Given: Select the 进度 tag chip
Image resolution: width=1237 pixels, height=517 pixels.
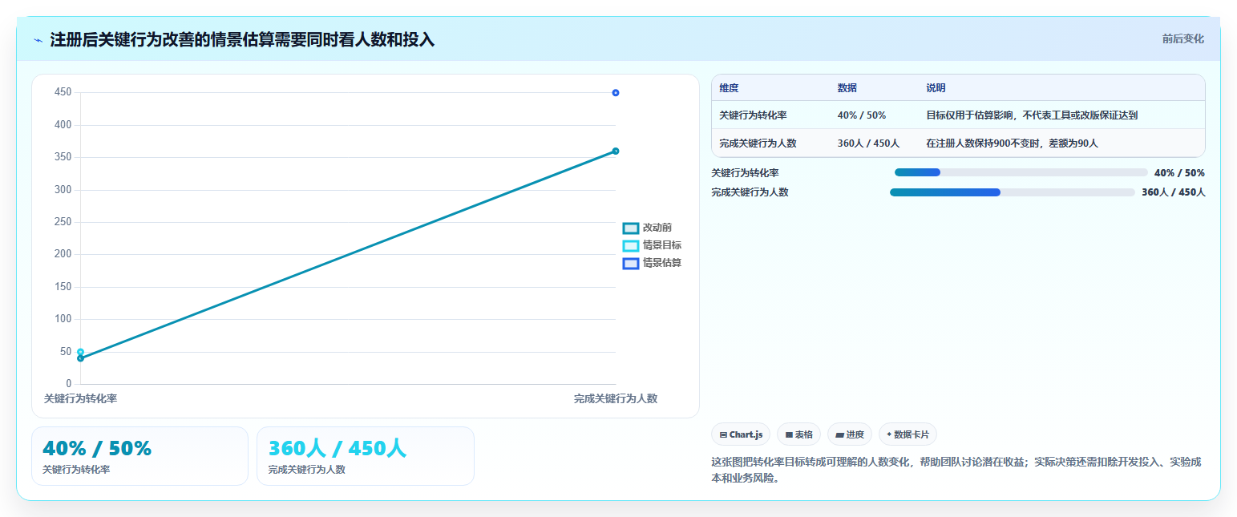Looking at the screenshot, I should [x=850, y=434].
